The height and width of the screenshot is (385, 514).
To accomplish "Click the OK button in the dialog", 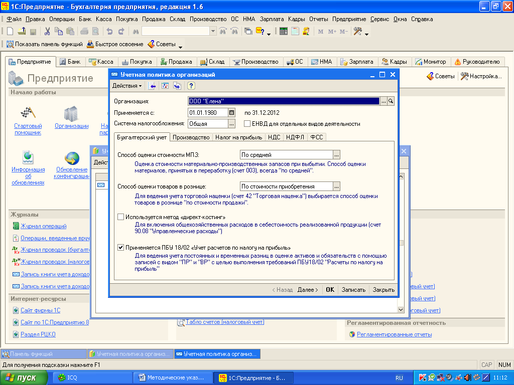I will [330, 290].
